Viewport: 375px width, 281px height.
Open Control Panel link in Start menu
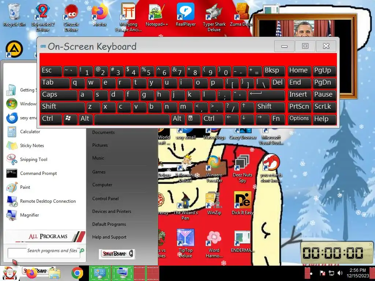coord(105,199)
